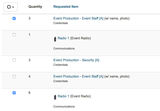This screenshot has width=160, height=111.
Task: Sort by the Requested Item column header
Action: point(66,7)
